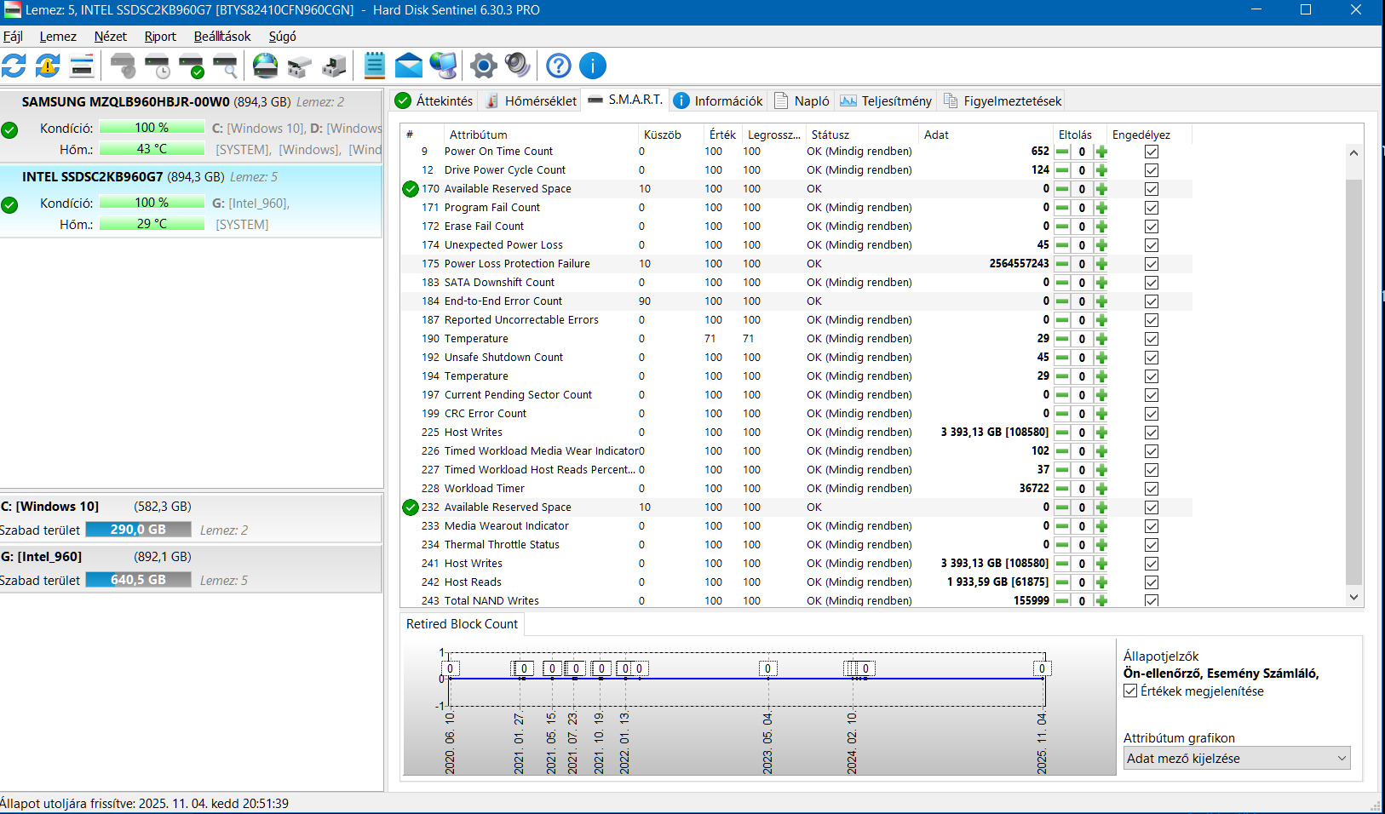
Task: Click the blue notepad toolbar icon
Action: [x=375, y=66]
